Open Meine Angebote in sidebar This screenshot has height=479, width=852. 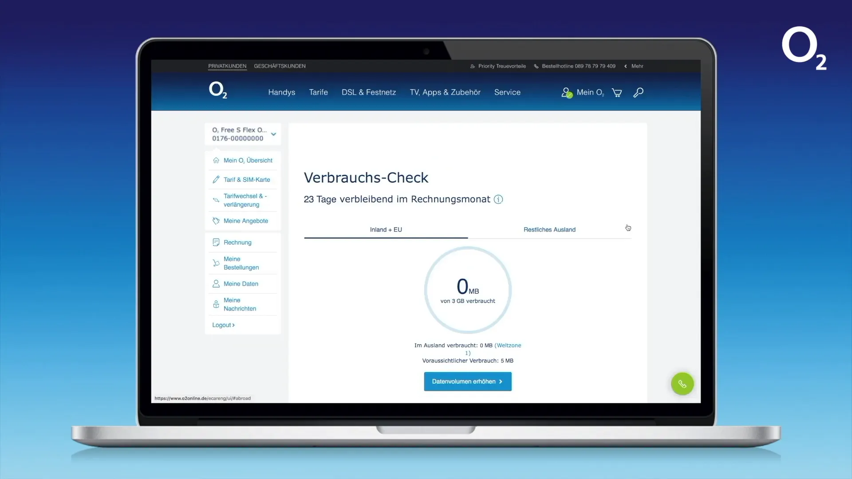246,221
